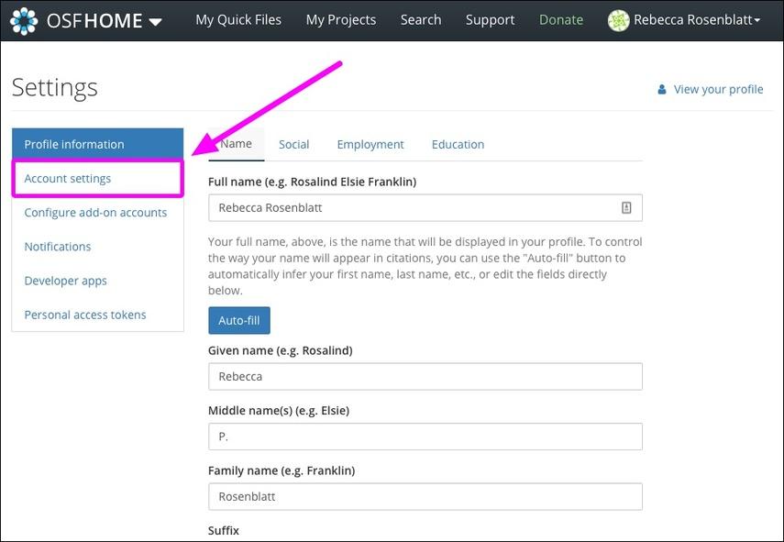784x542 pixels.
Task: Open Configure add-on accounts
Action: (x=97, y=213)
